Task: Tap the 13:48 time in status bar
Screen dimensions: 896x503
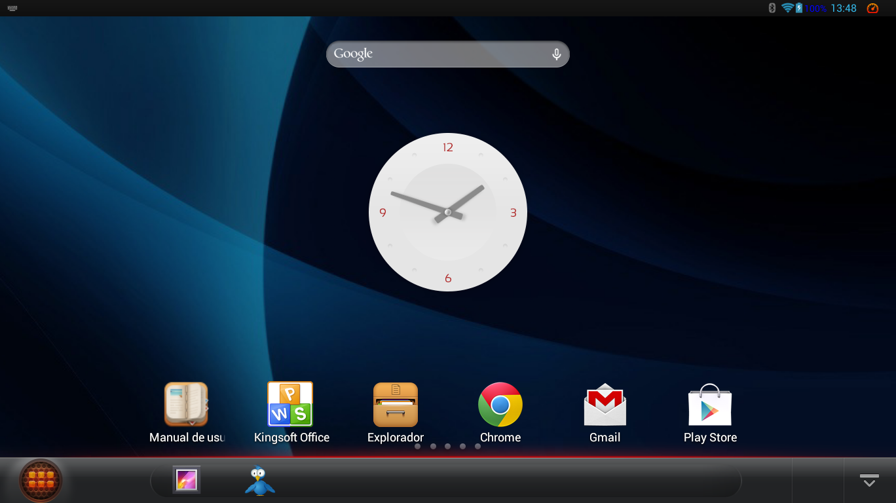Action: pyautogui.click(x=844, y=8)
